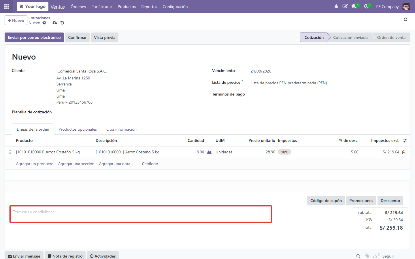The image size is (415, 259).
Task: Click the water drop icon in top bar
Action: (336, 6)
